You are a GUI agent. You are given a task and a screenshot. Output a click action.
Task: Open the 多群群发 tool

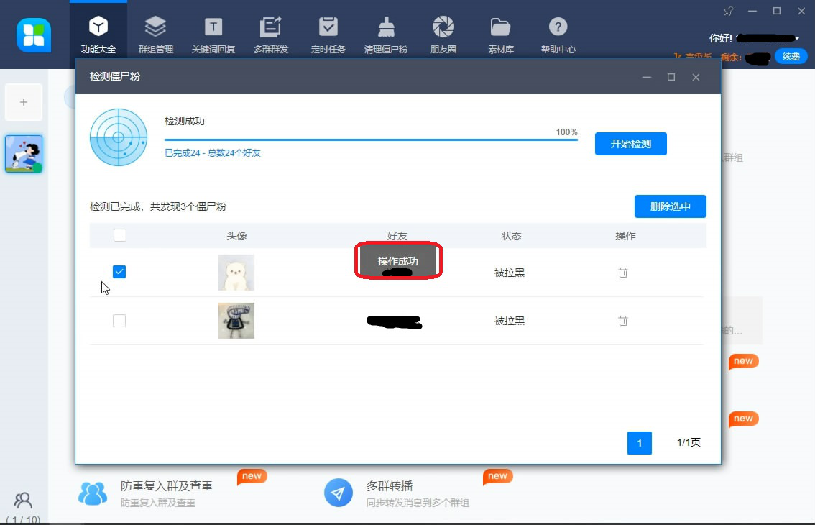tap(271, 35)
